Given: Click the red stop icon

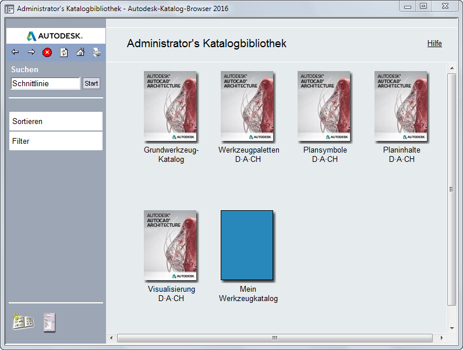Looking at the screenshot, I should click(47, 52).
